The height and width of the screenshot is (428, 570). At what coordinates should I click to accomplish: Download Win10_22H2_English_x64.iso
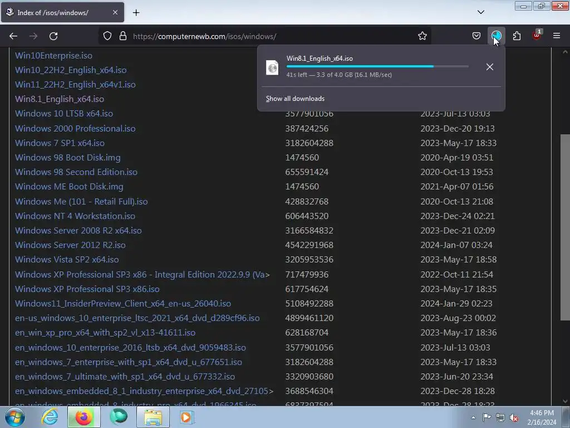click(x=71, y=70)
